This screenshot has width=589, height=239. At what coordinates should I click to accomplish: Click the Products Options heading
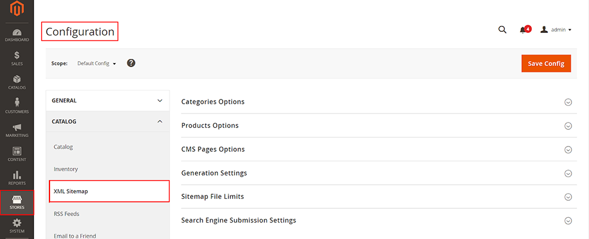(x=210, y=125)
